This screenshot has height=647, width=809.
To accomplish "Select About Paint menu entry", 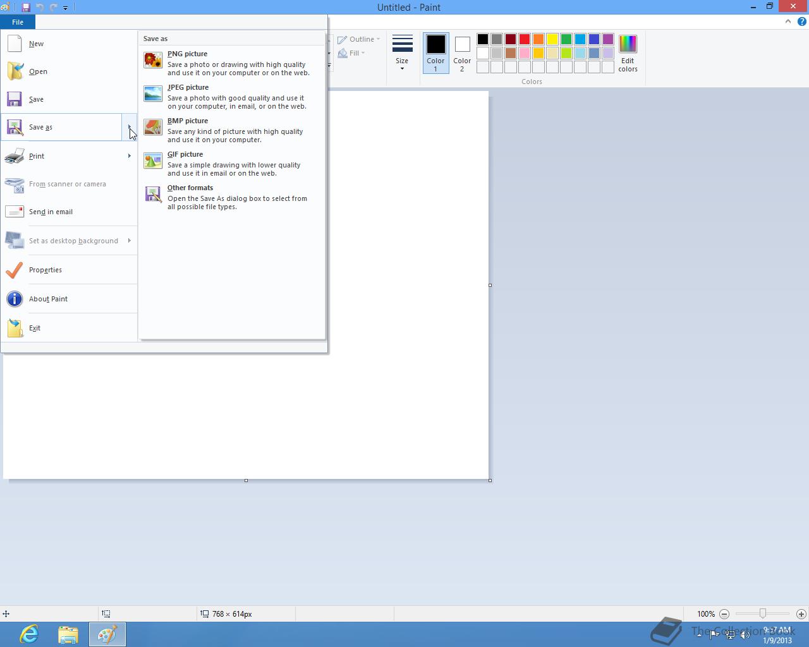I will (x=69, y=299).
